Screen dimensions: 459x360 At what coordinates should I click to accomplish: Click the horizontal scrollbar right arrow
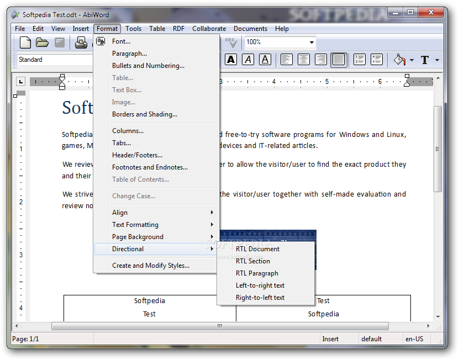tap(429, 326)
